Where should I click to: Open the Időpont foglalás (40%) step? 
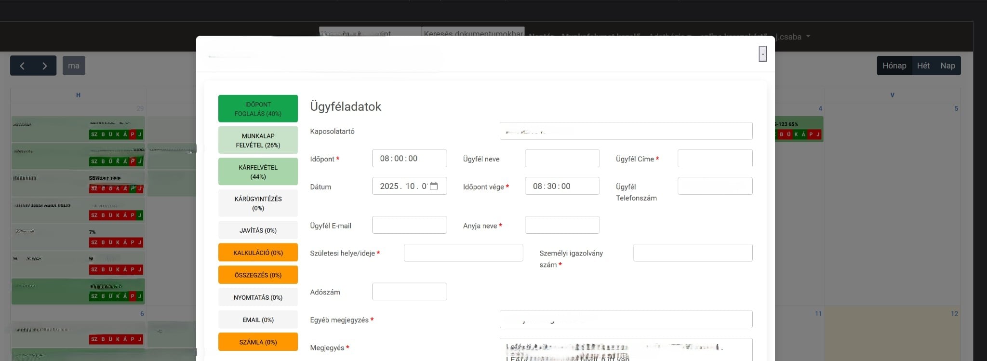coord(258,108)
